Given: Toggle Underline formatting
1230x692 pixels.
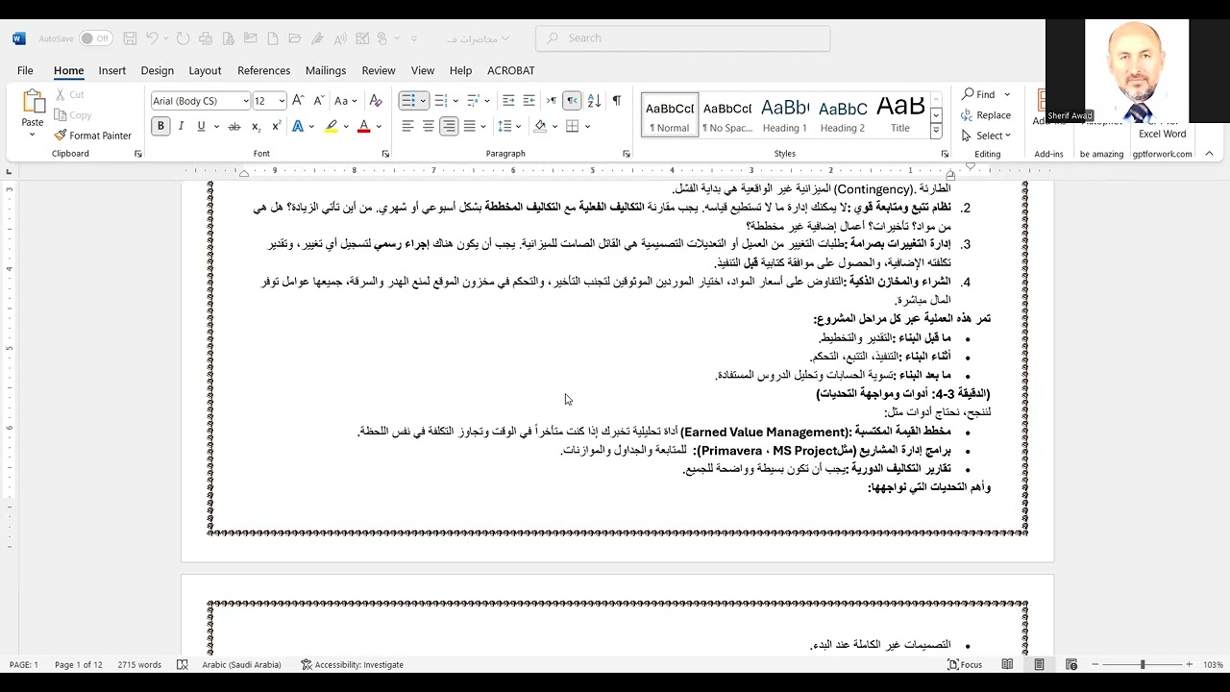Looking at the screenshot, I should [x=201, y=126].
